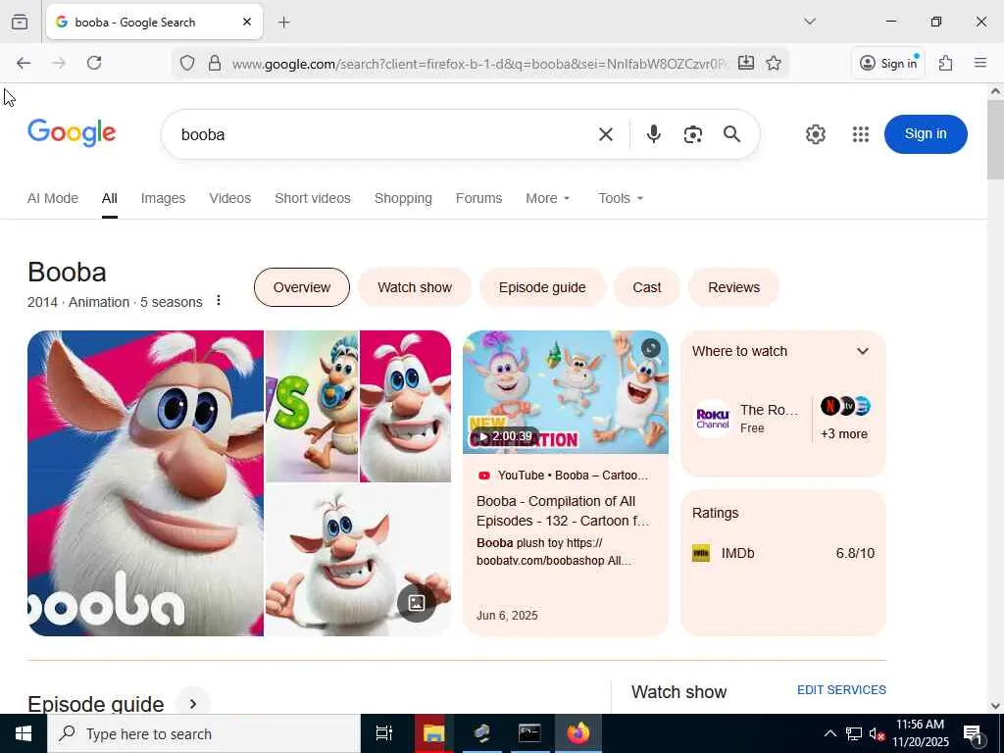Switch to Forums tab
The width and height of the screenshot is (1004, 753).
click(478, 198)
